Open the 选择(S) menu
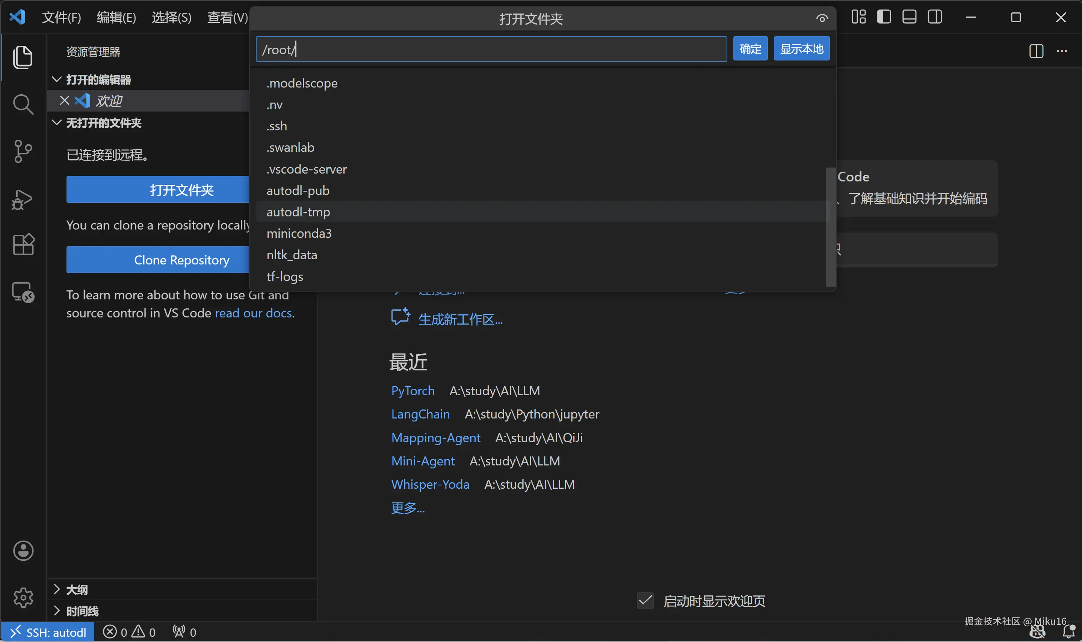The width and height of the screenshot is (1082, 642). pos(171,17)
